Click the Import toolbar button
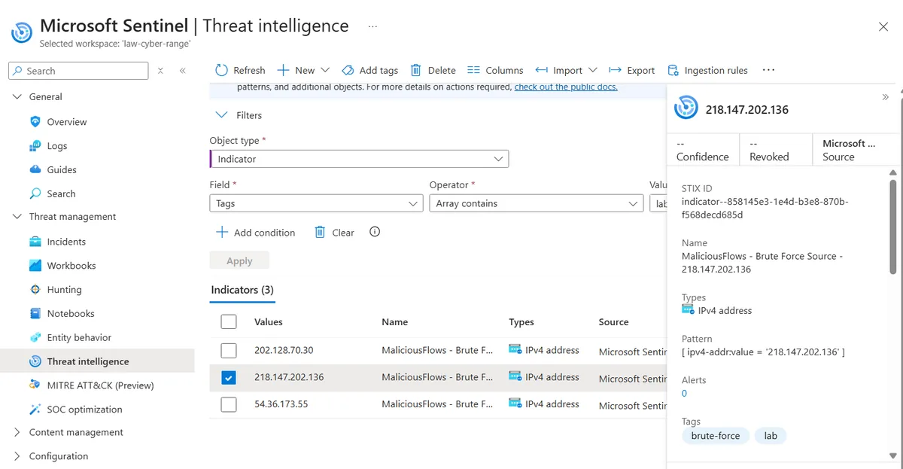Screen dimensions: 903x469 click(x=566, y=70)
